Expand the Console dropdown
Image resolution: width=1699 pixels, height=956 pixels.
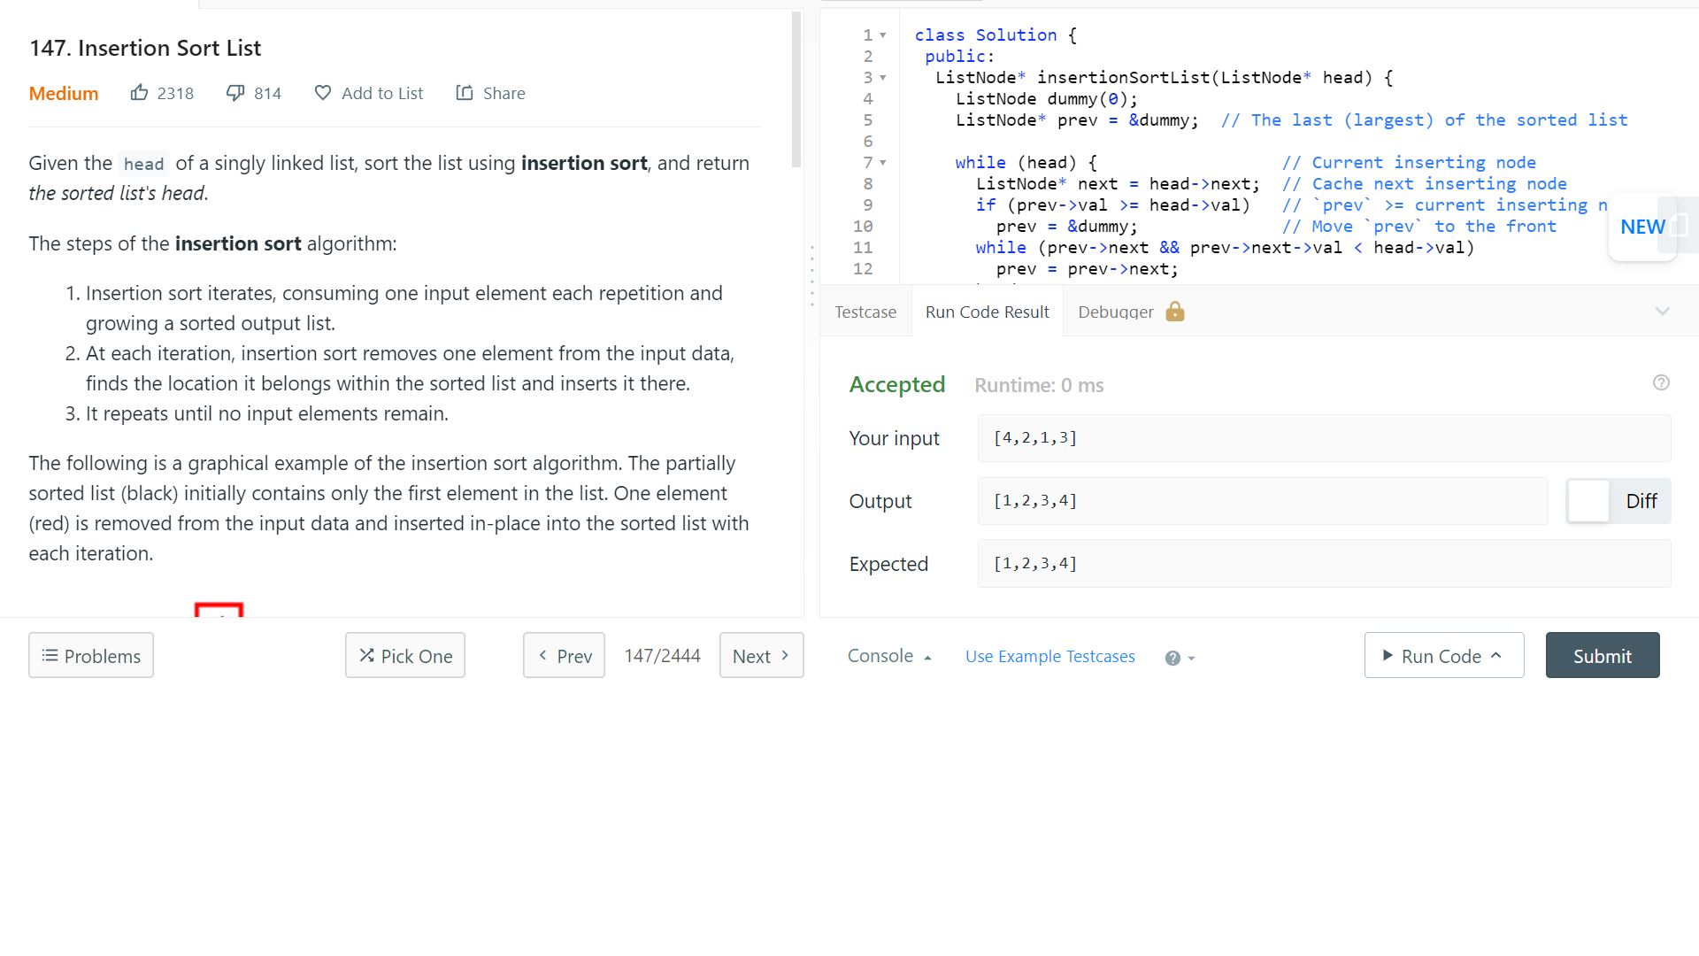[889, 656]
